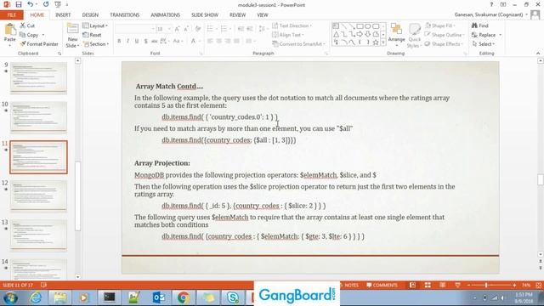Screen dimensions: 544x306
Task: Select the triangle shape in gallery
Action: pos(337,34)
